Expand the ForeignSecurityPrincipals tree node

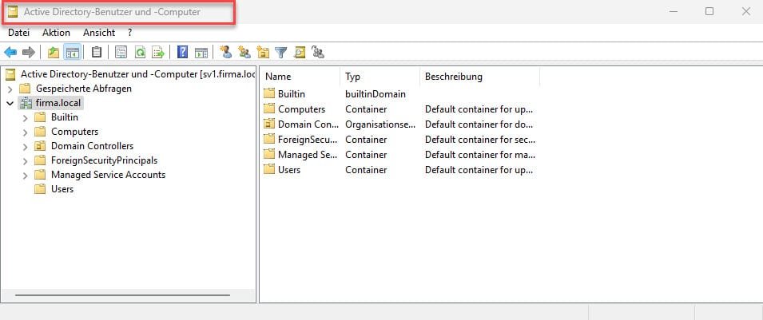(26, 160)
